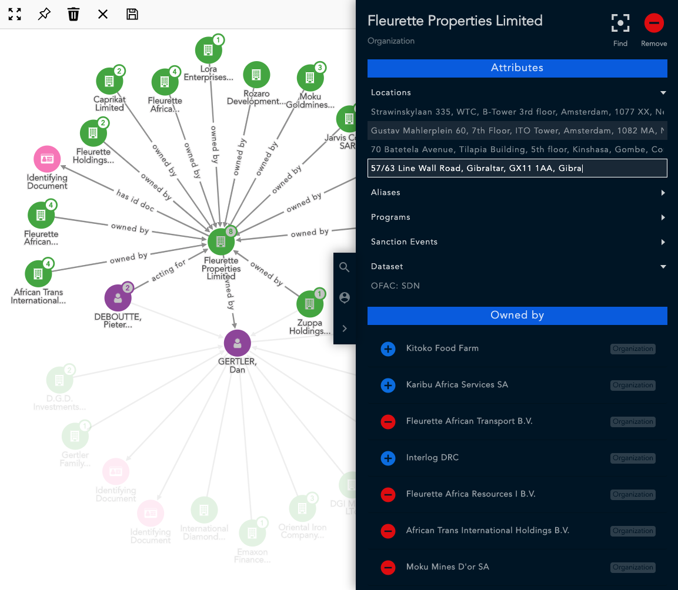Select the African Trans International node
The image size is (678, 590).
38,274
